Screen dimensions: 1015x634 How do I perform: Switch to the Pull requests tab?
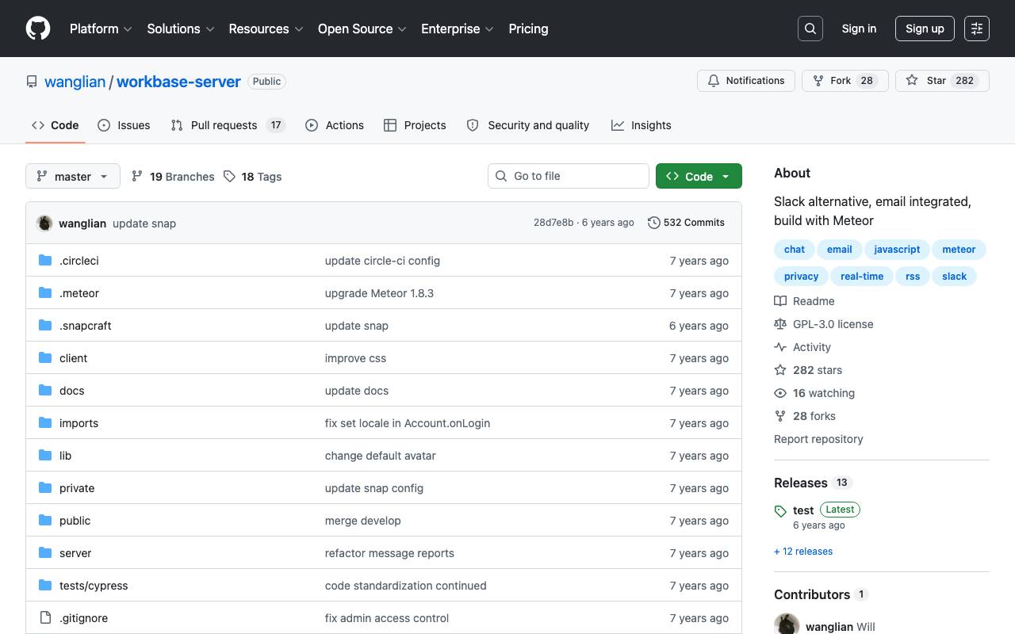coord(228,125)
